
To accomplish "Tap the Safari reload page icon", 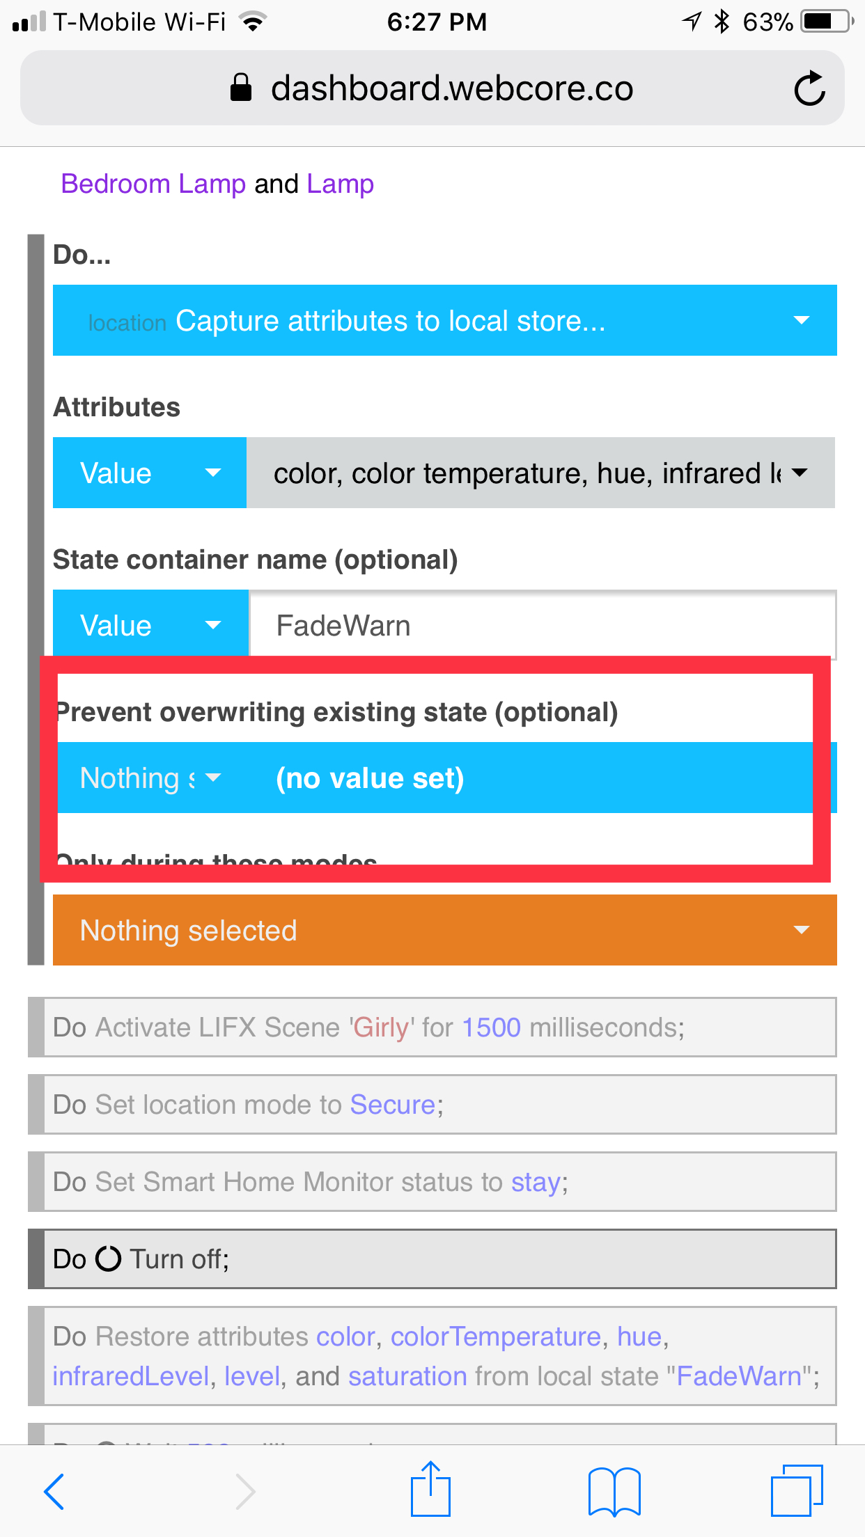I will [810, 88].
